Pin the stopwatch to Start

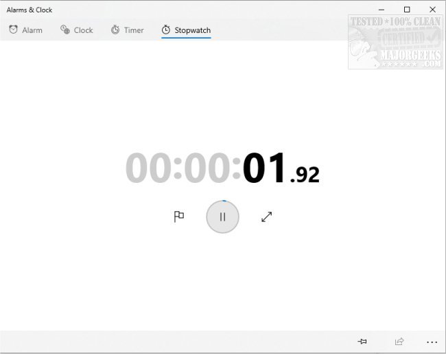coord(362,341)
